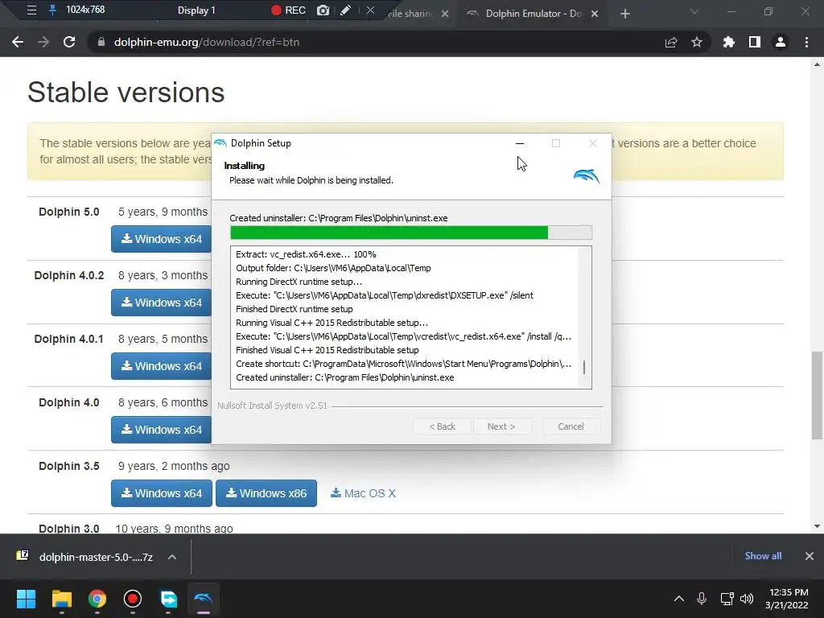
Task: Go back in the browser
Action: [18, 42]
